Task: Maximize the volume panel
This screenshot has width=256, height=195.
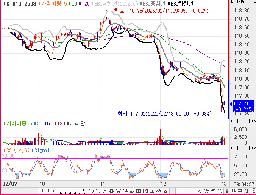Action: click(x=251, y=121)
